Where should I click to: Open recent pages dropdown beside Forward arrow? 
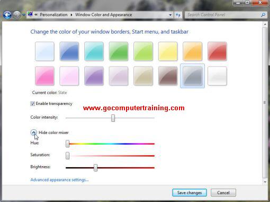(24, 15)
